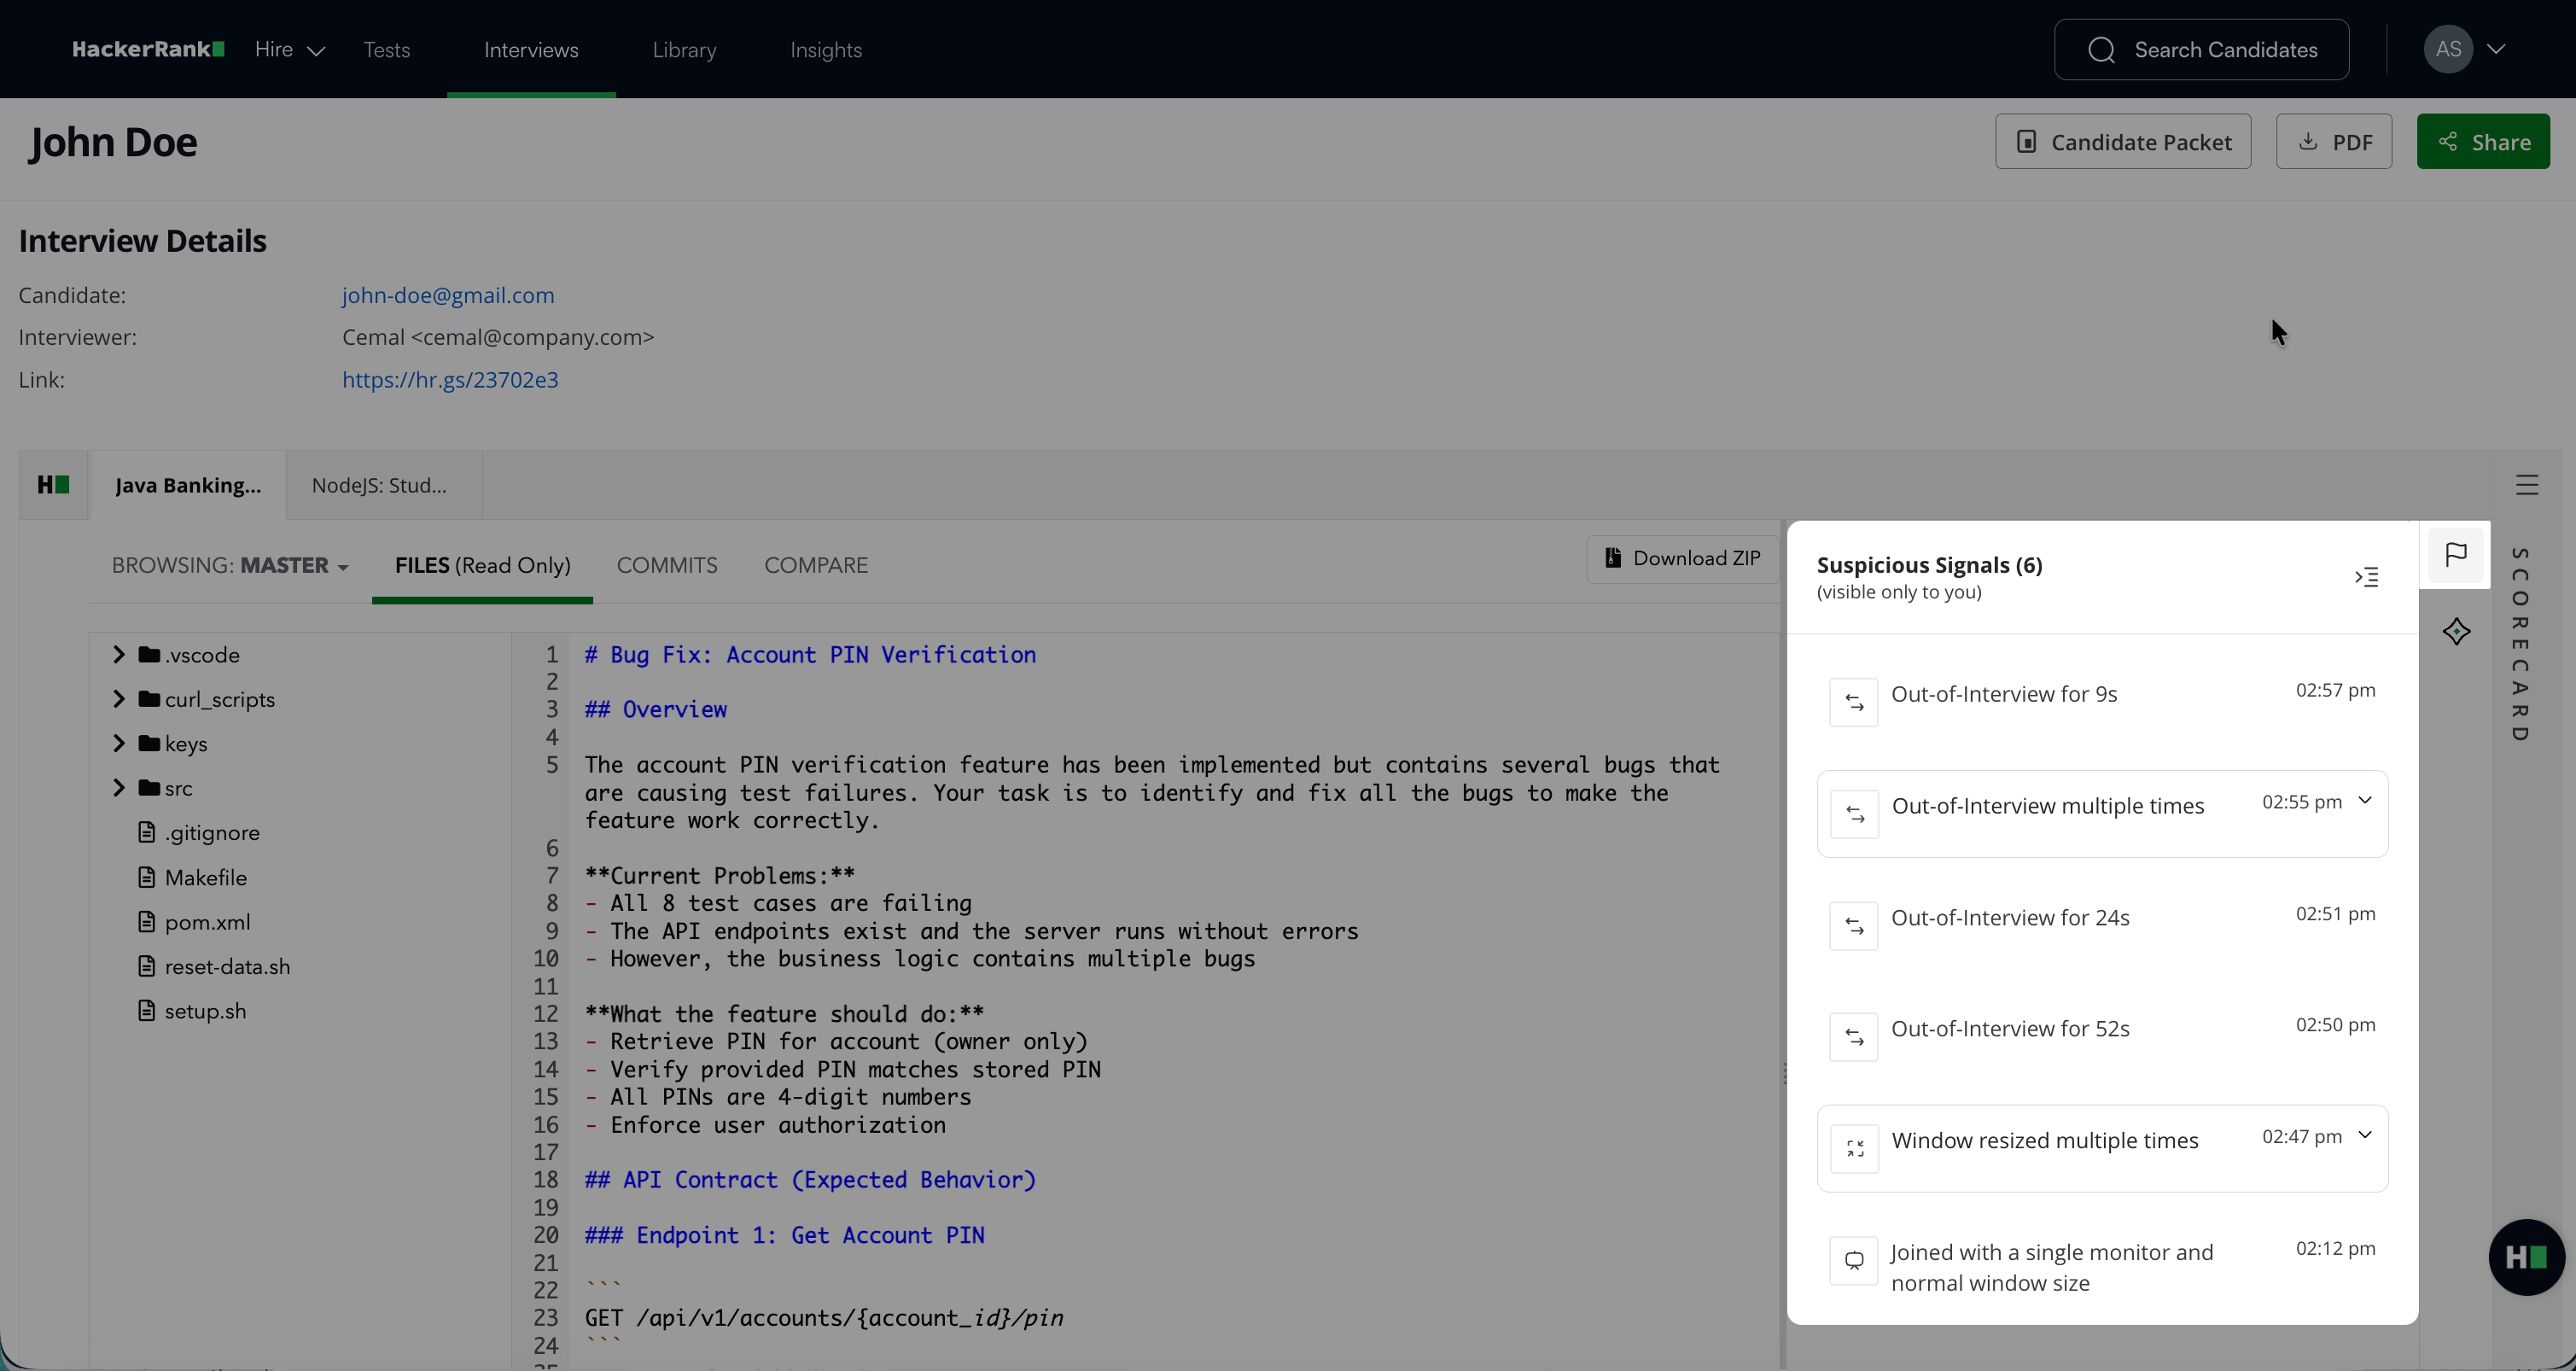The height and width of the screenshot is (1371, 2576).
Task: Open the pom.xml file
Action: tap(208, 922)
